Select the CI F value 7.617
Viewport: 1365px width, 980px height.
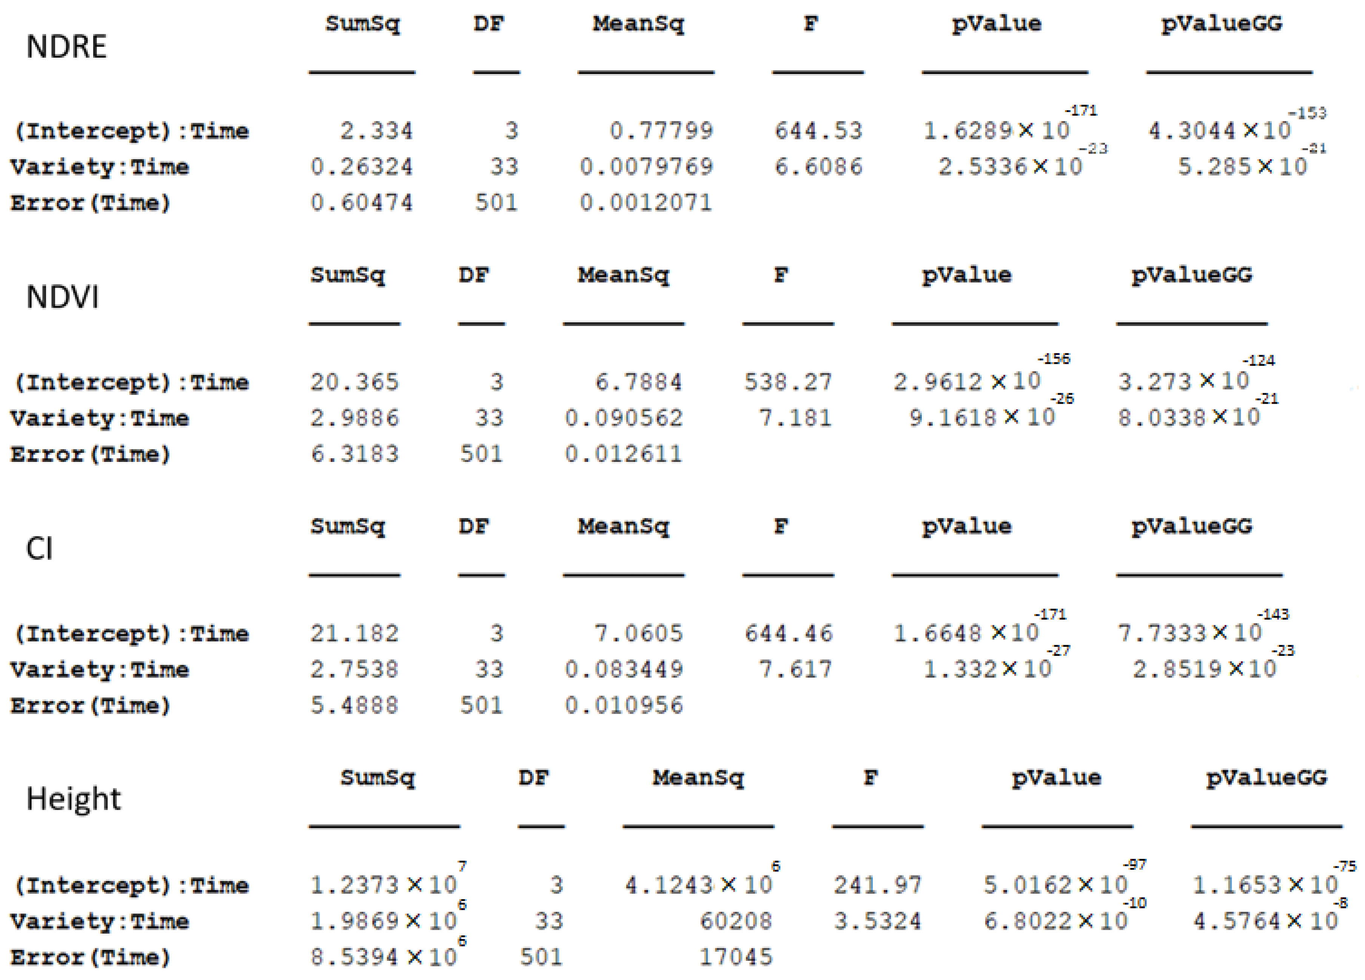coord(795,669)
